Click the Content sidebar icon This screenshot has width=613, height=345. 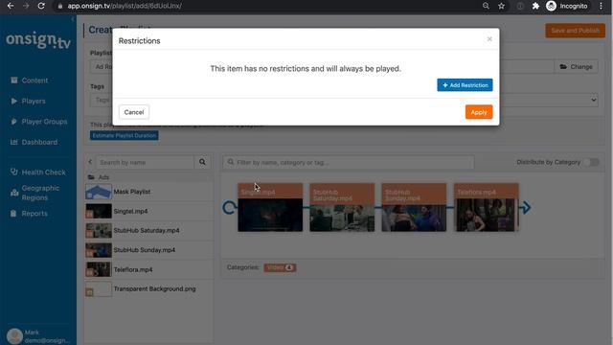click(x=14, y=80)
